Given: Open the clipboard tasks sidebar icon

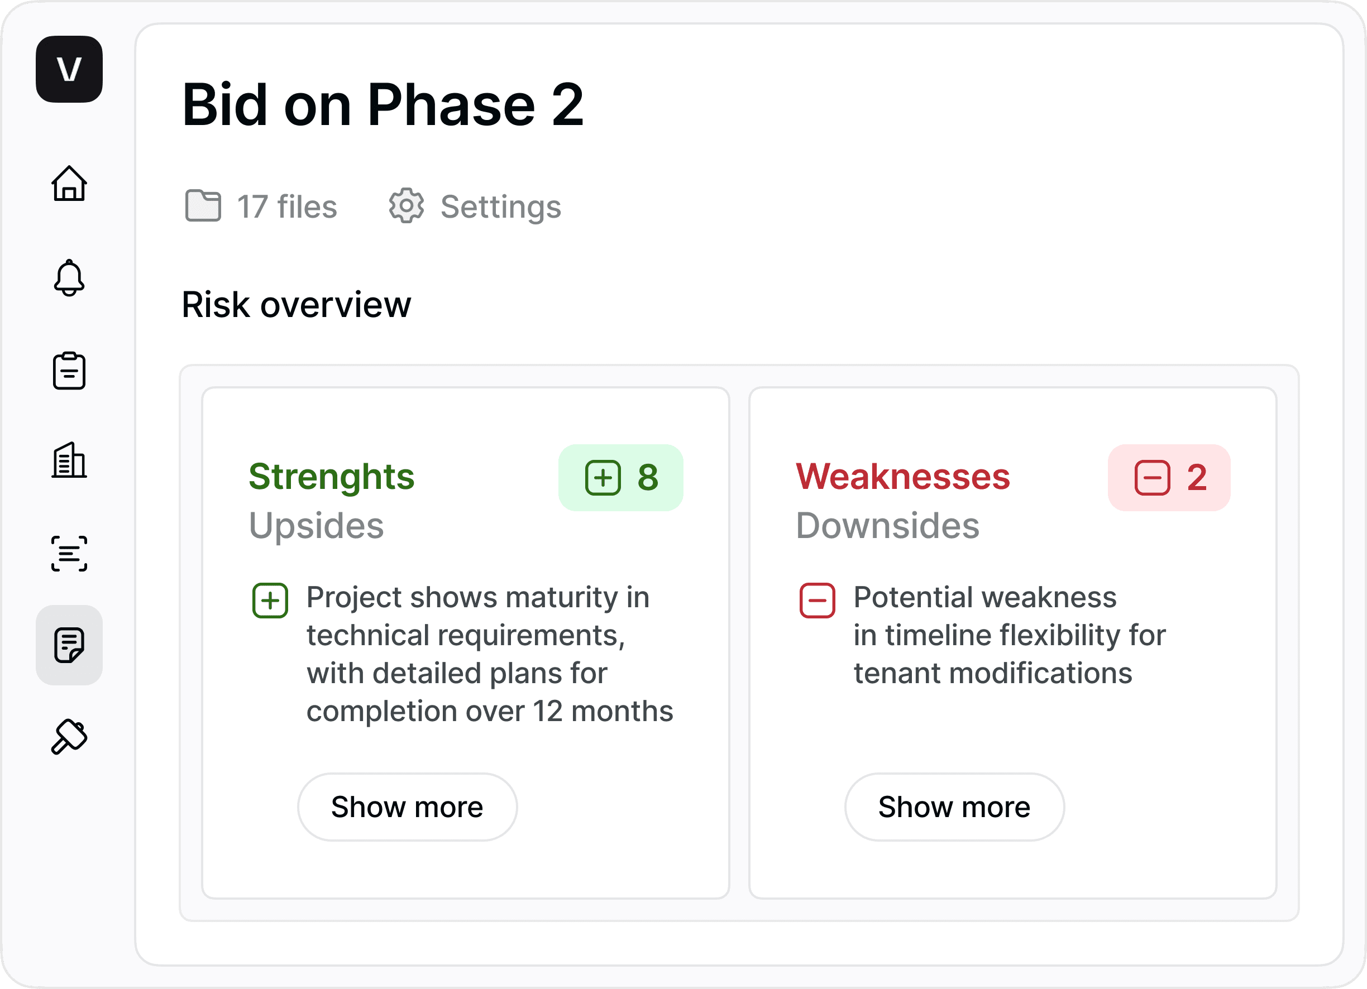Looking at the screenshot, I should click(x=69, y=371).
